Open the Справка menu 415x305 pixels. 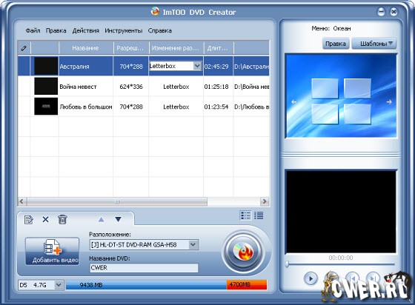click(159, 30)
